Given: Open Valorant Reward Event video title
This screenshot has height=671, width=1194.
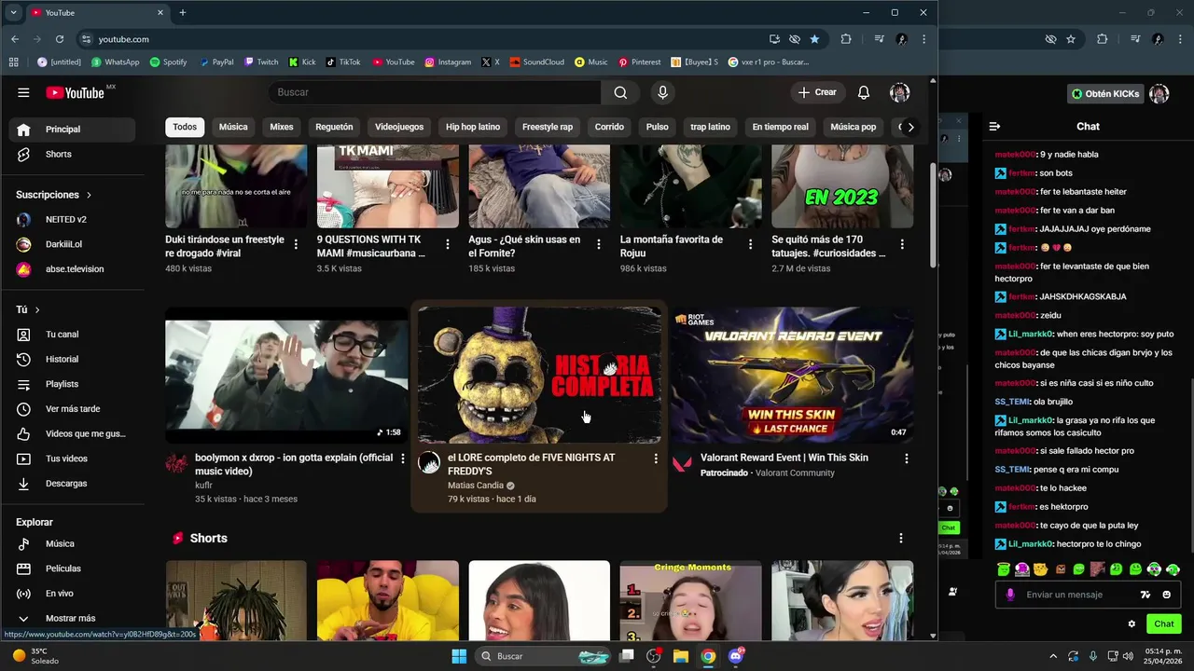Looking at the screenshot, I should [x=784, y=458].
